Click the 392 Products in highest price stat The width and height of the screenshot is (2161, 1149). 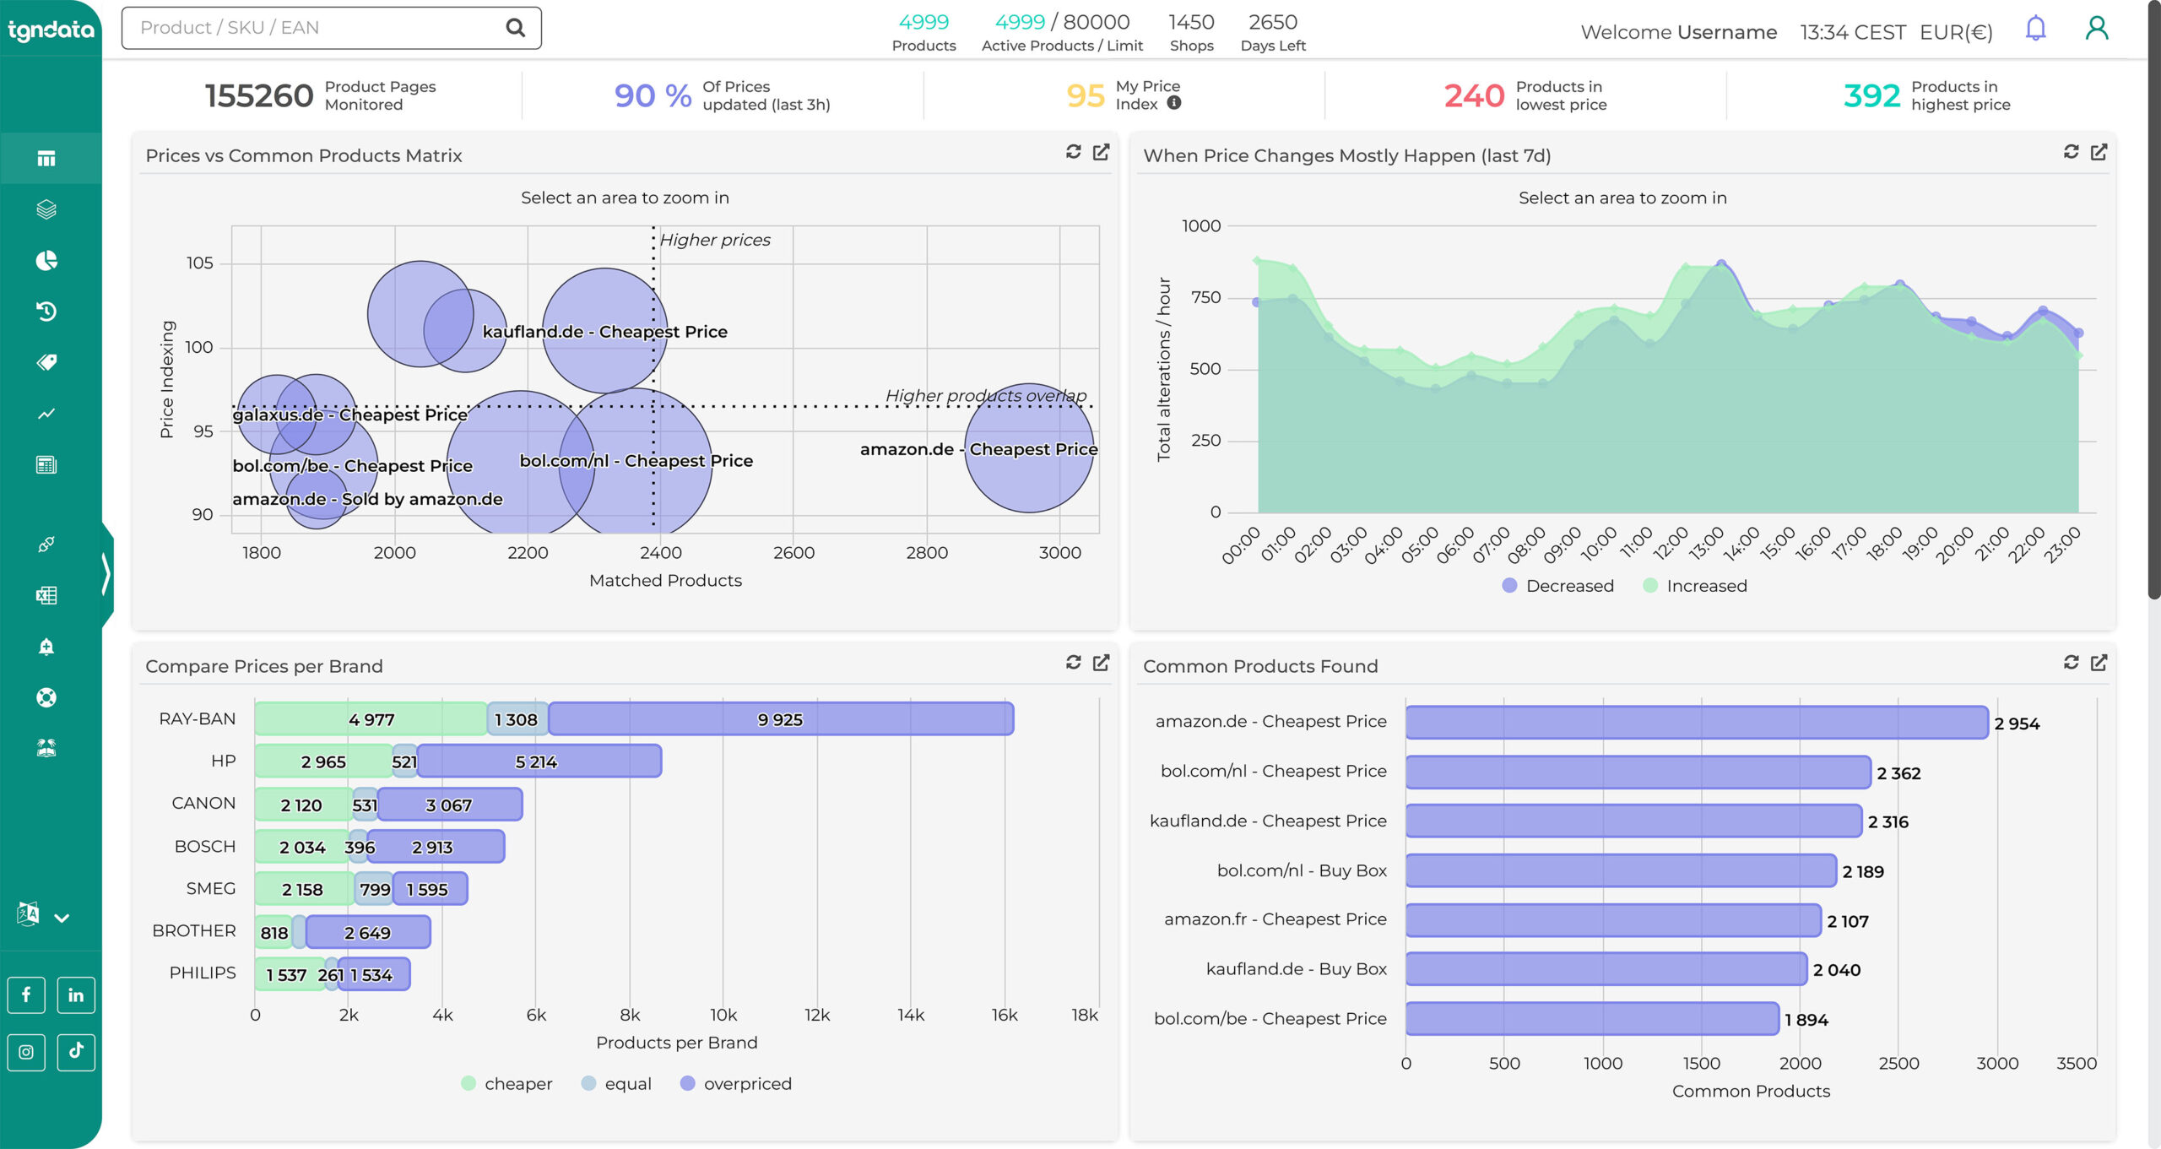coord(1927,95)
